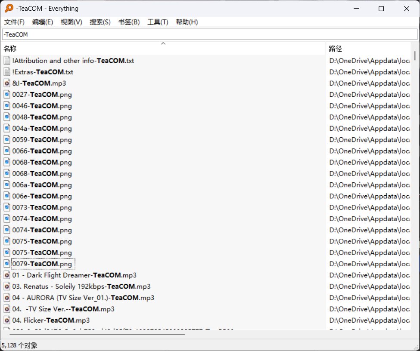Click the text file icon beside !Extras-TeaCOM.txt
420x351 pixels.
click(7, 72)
